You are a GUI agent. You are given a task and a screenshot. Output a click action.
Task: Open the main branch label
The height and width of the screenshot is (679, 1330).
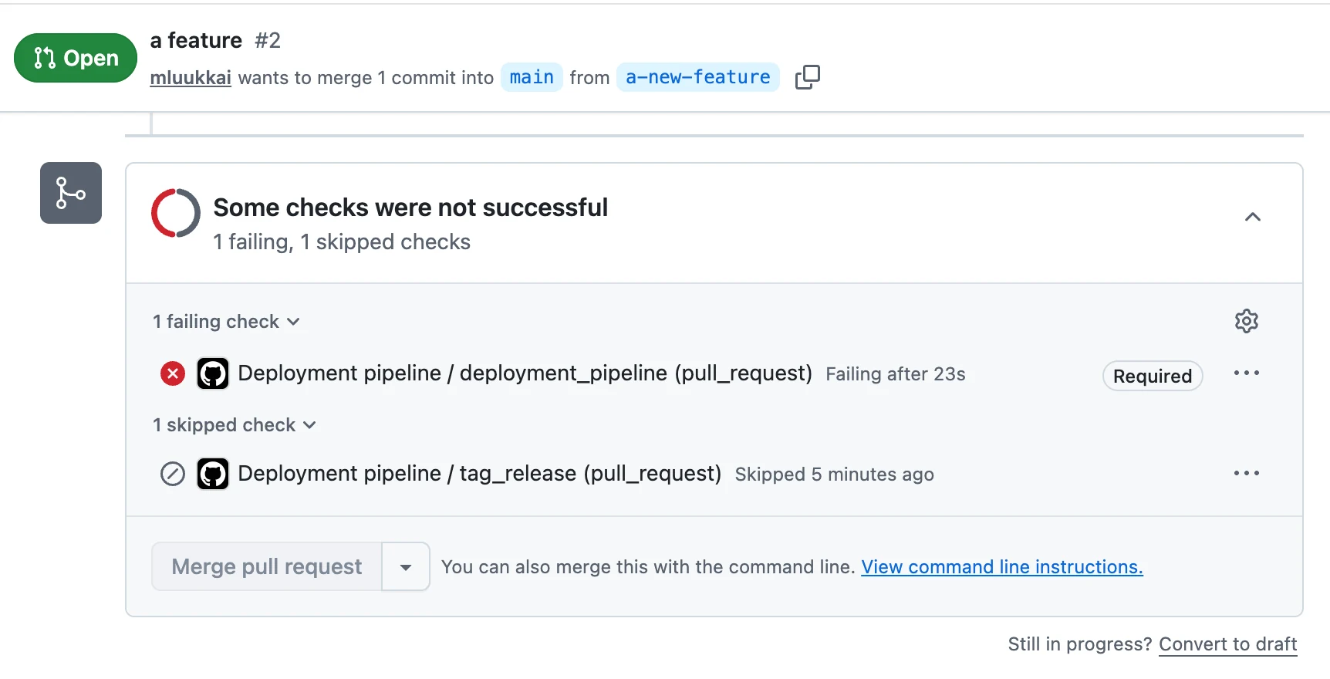pyautogui.click(x=532, y=77)
